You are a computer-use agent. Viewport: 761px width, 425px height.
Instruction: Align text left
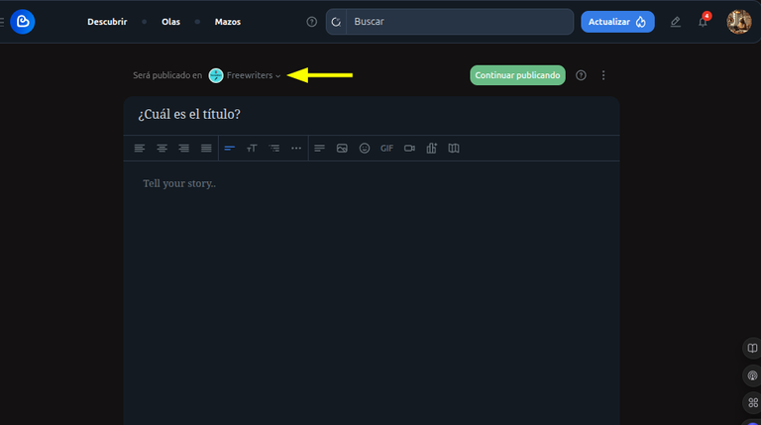[140, 148]
